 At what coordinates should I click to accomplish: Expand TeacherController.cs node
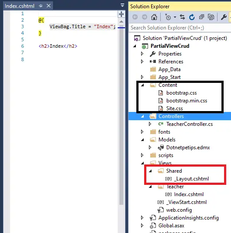[x=150, y=124]
